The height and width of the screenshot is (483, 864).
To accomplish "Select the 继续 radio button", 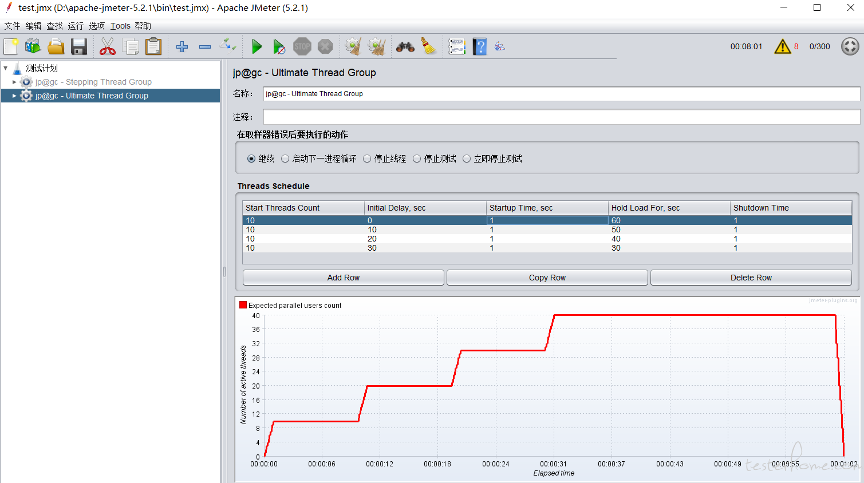I will click(251, 159).
